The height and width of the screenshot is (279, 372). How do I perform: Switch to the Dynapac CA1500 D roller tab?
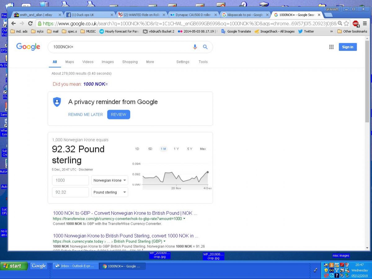click(x=194, y=15)
